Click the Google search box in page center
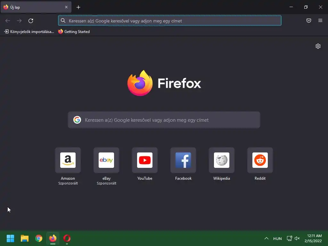This screenshot has height=246, width=328. tap(164, 120)
